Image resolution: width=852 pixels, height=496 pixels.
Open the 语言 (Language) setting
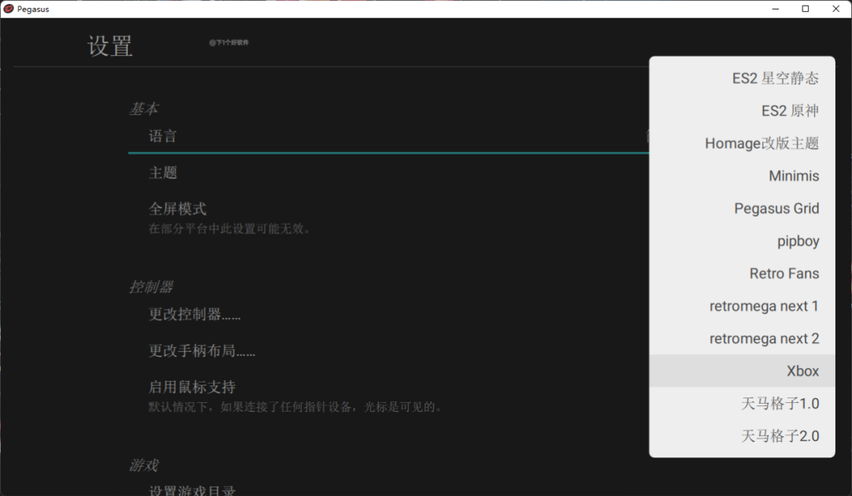(163, 135)
